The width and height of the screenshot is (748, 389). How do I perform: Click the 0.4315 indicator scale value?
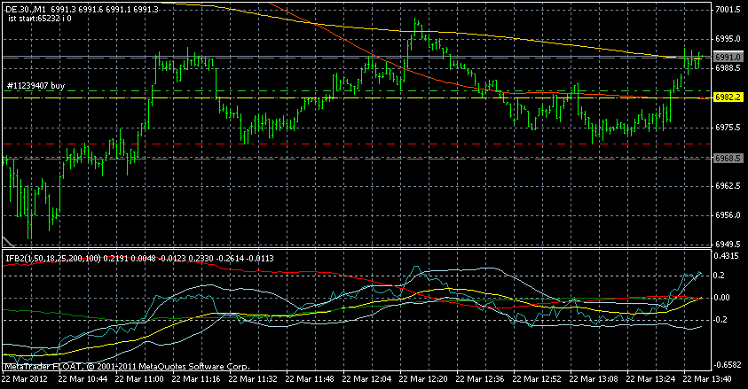(x=726, y=256)
